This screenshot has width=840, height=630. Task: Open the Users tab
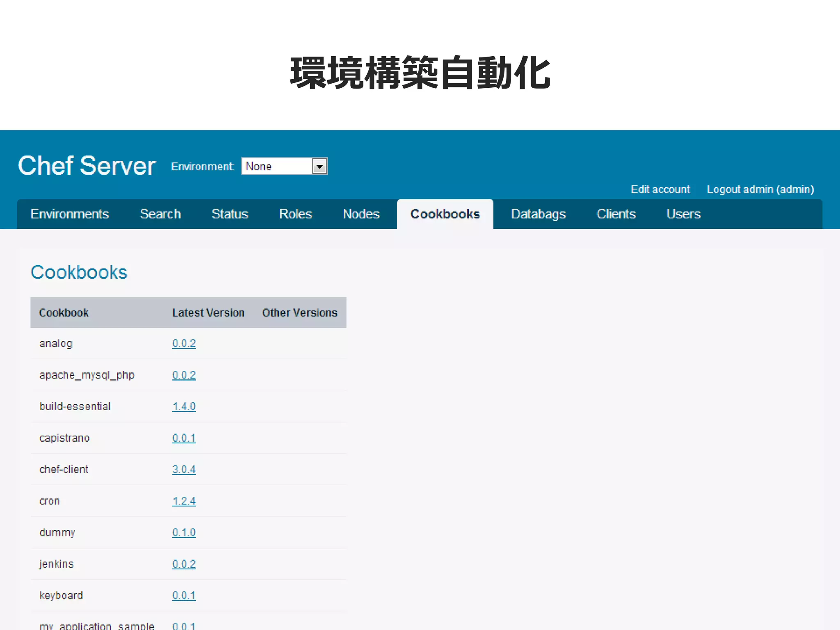coord(683,214)
